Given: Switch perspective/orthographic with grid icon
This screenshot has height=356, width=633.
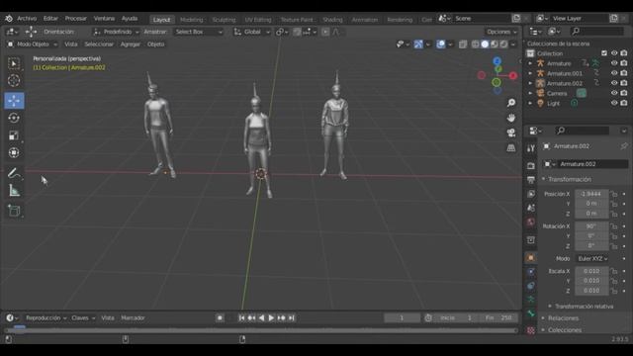Looking at the screenshot, I should 511,147.
